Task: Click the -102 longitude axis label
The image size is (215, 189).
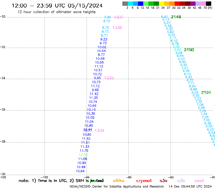Action: pos(45,177)
